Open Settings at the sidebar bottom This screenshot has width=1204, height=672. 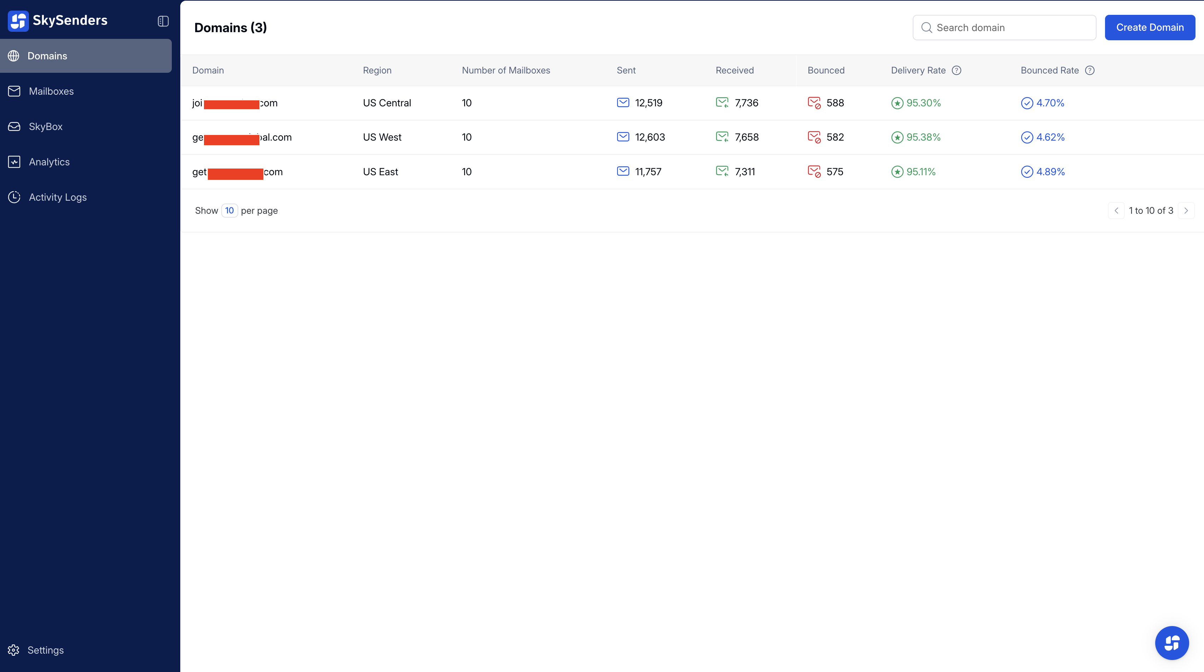pyautogui.click(x=45, y=650)
